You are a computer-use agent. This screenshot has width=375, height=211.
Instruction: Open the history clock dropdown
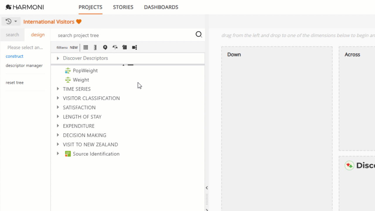point(11,21)
